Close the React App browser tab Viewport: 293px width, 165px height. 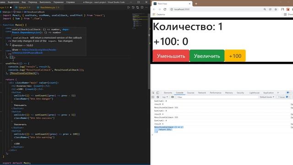tap(190, 4)
